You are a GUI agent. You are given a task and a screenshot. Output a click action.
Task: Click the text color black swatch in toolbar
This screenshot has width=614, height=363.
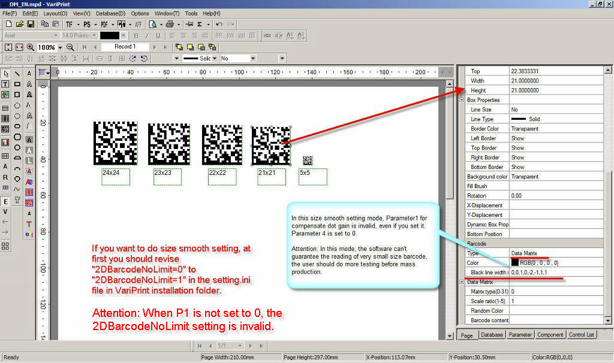(x=110, y=35)
